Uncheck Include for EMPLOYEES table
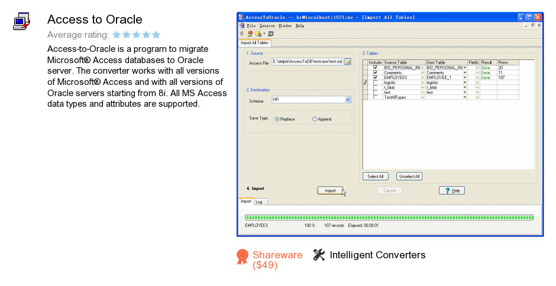This screenshot has height=286, width=556. click(x=375, y=77)
